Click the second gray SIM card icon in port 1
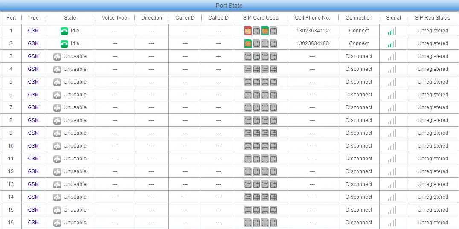This screenshot has width=459, height=229. (256, 31)
